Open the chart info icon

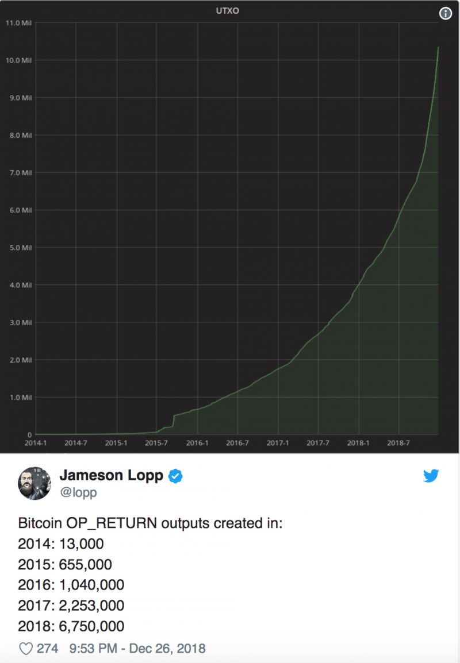coord(445,14)
